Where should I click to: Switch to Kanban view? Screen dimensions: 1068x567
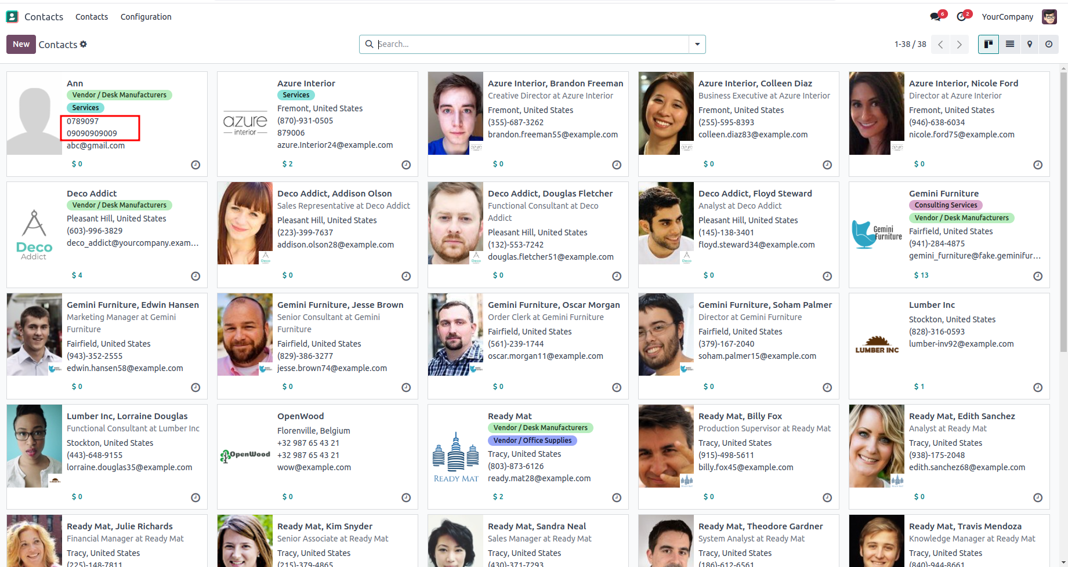coord(988,44)
